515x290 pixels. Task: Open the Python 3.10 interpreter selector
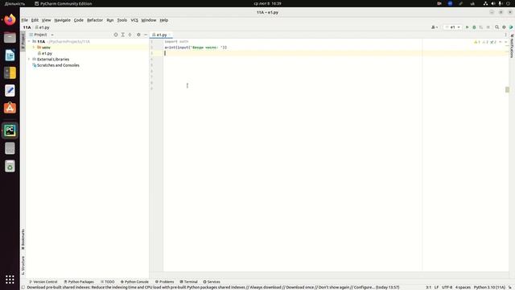489,288
